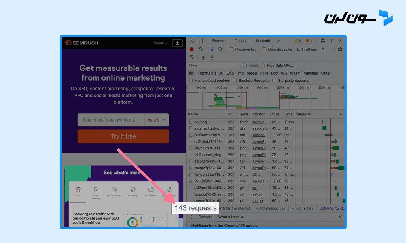Viewport: 406px width, 243px height.
Task: Click the import HAR upload icon
Action: 203,58
